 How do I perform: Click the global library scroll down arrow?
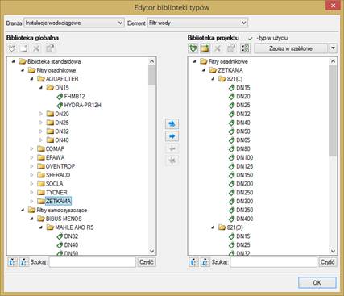pos(151,251)
